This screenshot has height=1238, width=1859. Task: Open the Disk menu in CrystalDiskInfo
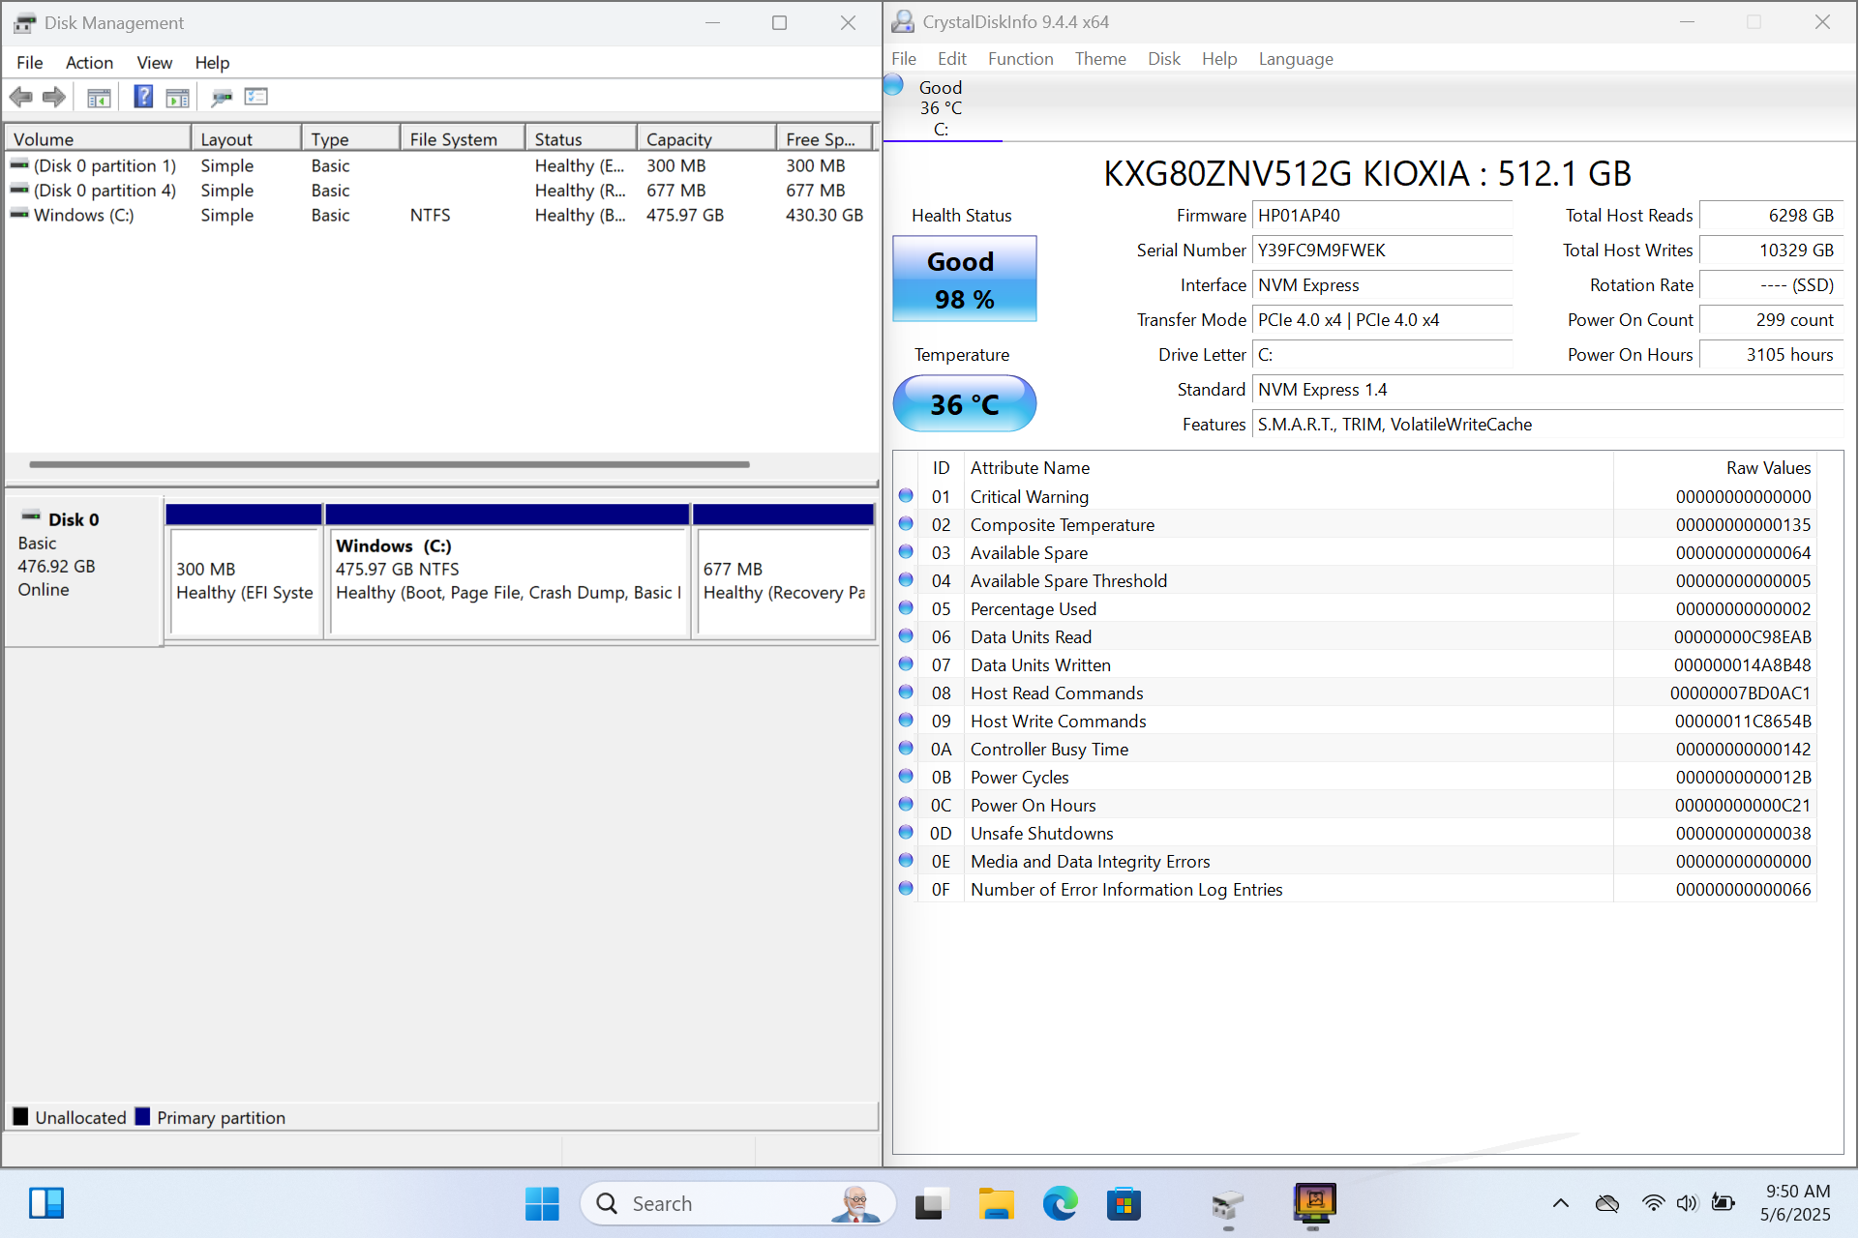tap(1164, 59)
